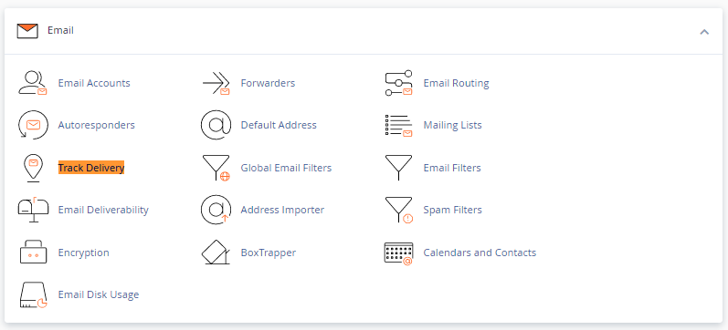Open the Forwarders arrow icon

coord(216,84)
